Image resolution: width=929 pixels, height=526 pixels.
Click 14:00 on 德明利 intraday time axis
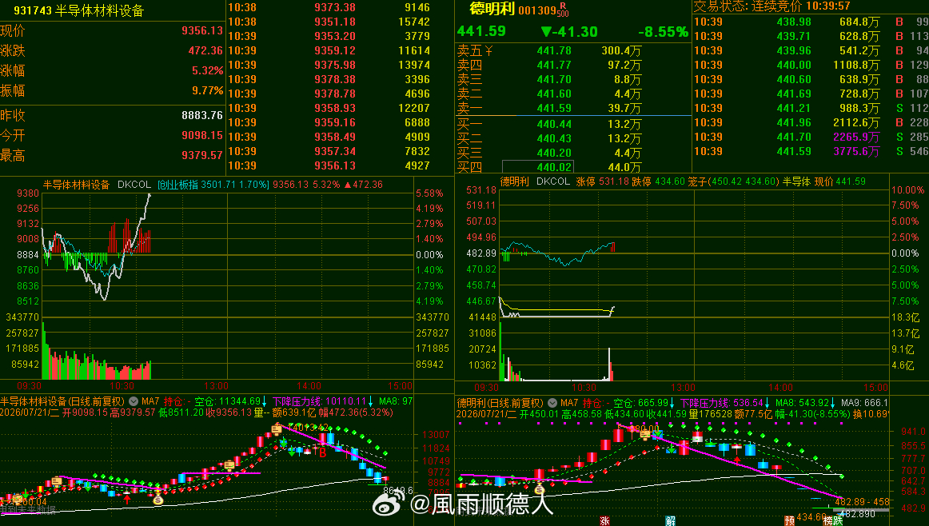point(780,388)
